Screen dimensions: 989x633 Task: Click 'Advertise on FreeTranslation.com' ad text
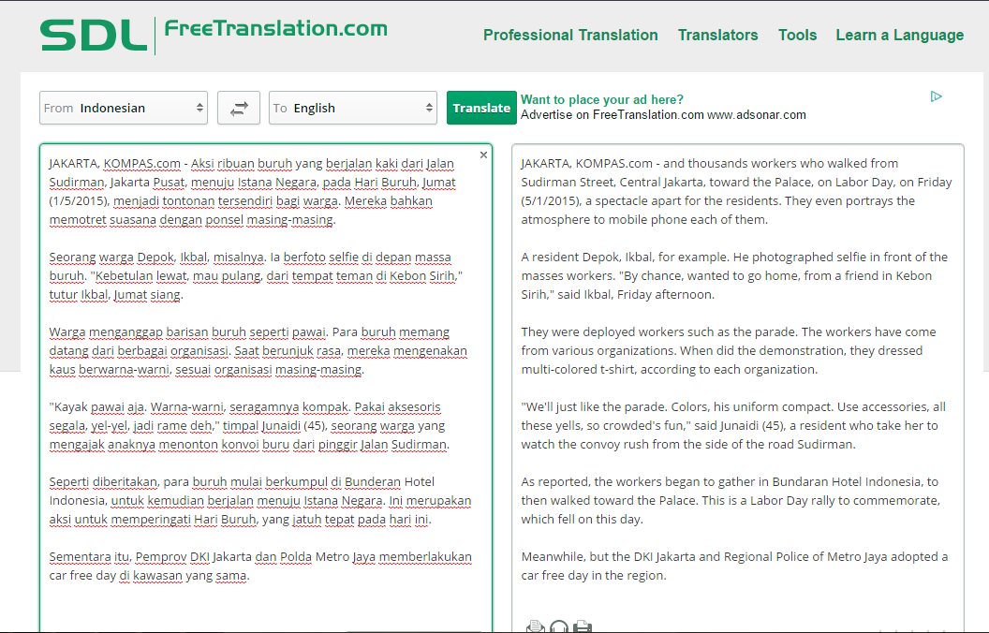612,115
